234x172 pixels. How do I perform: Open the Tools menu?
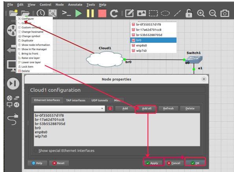pyautogui.click(x=91, y=5)
